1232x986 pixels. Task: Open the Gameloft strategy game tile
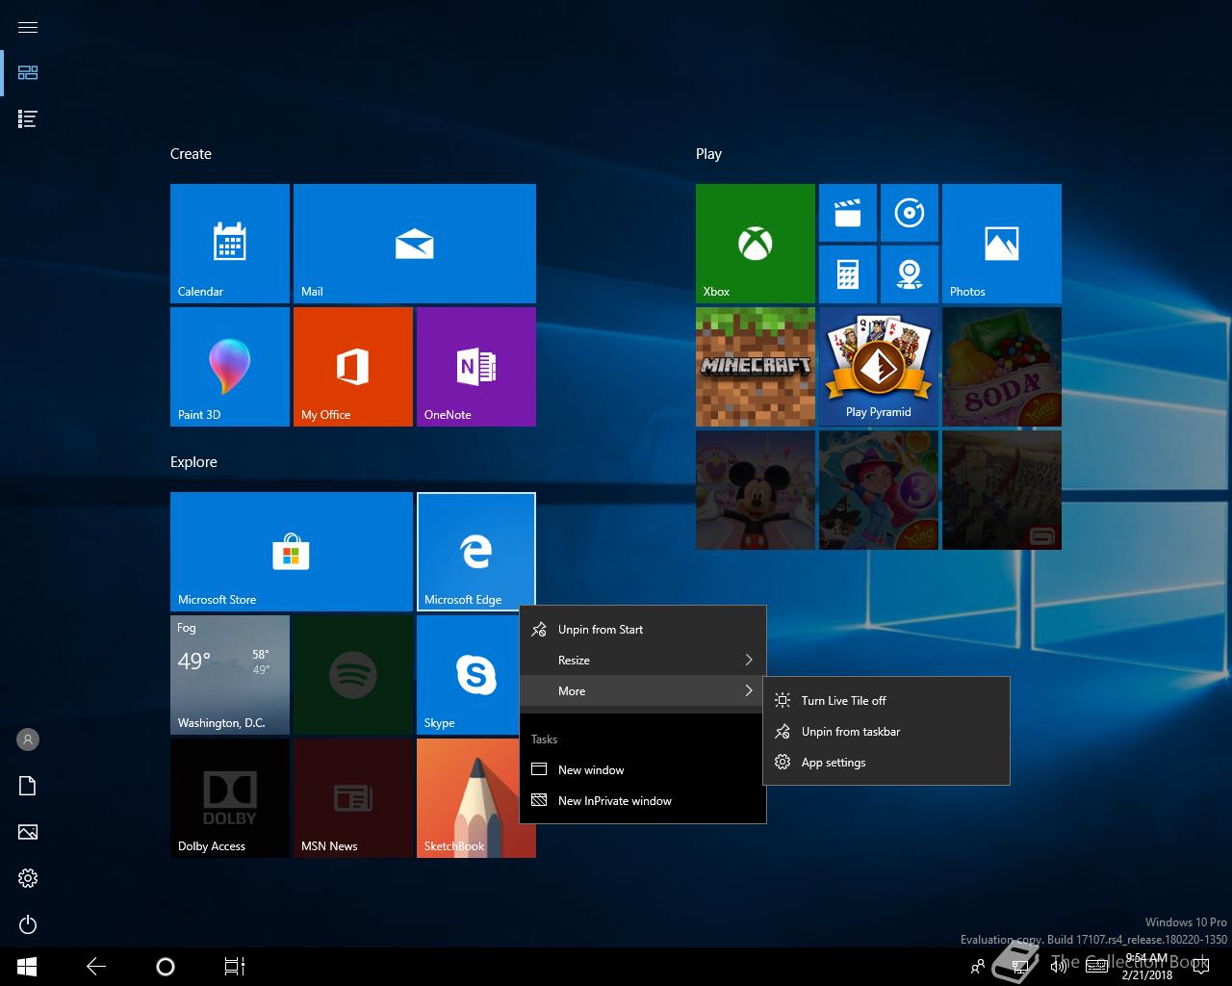[1002, 490]
